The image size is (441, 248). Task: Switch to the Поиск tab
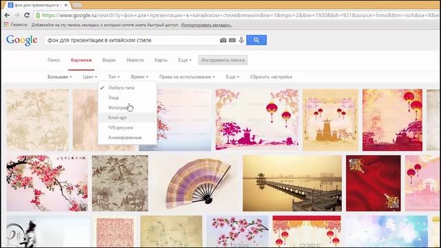pyautogui.click(x=54, y=60)
